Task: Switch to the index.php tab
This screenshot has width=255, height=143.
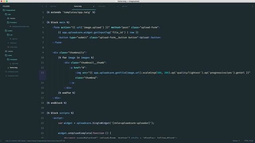Action: (102, 6)
